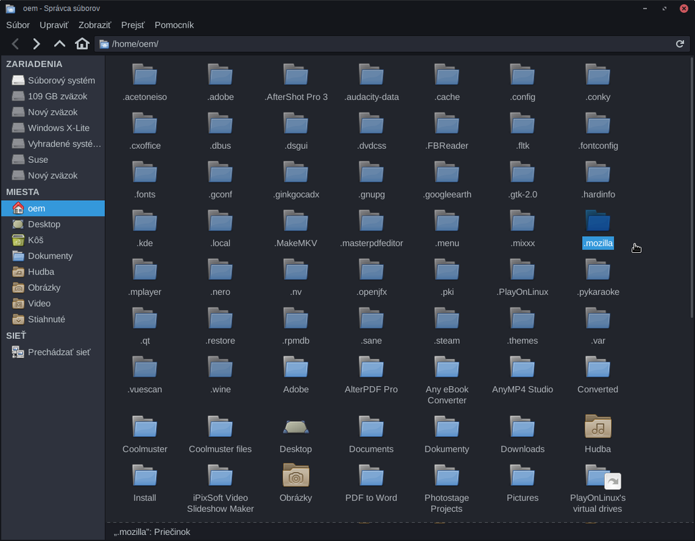695x541 pixels.
Task: Open Hudba in sidebar places
Action: [53, 272]
